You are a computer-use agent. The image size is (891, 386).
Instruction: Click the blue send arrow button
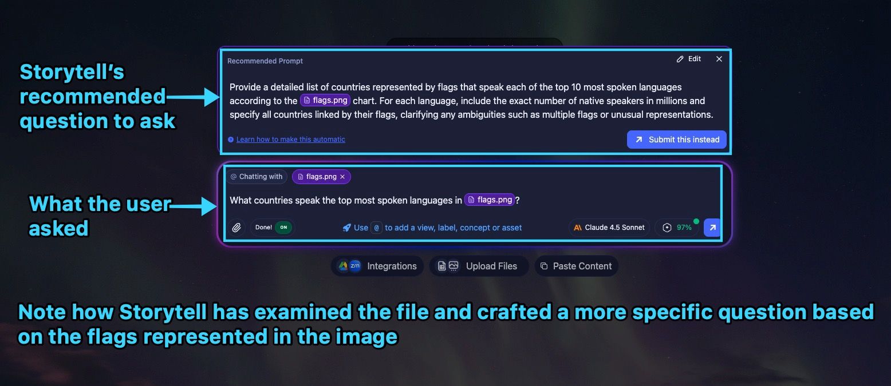712,228
